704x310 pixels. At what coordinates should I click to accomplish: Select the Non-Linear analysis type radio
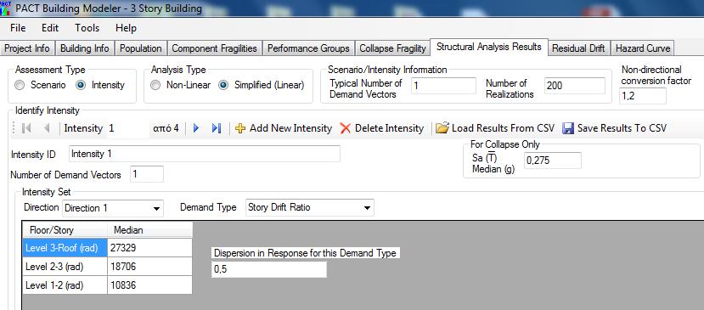coord(155,86)
